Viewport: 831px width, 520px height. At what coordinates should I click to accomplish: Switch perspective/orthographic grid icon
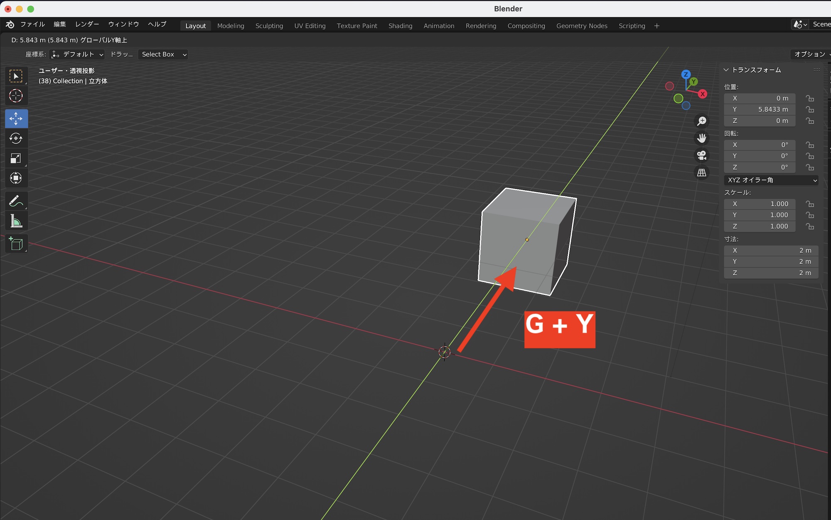[x=702, y=173]
